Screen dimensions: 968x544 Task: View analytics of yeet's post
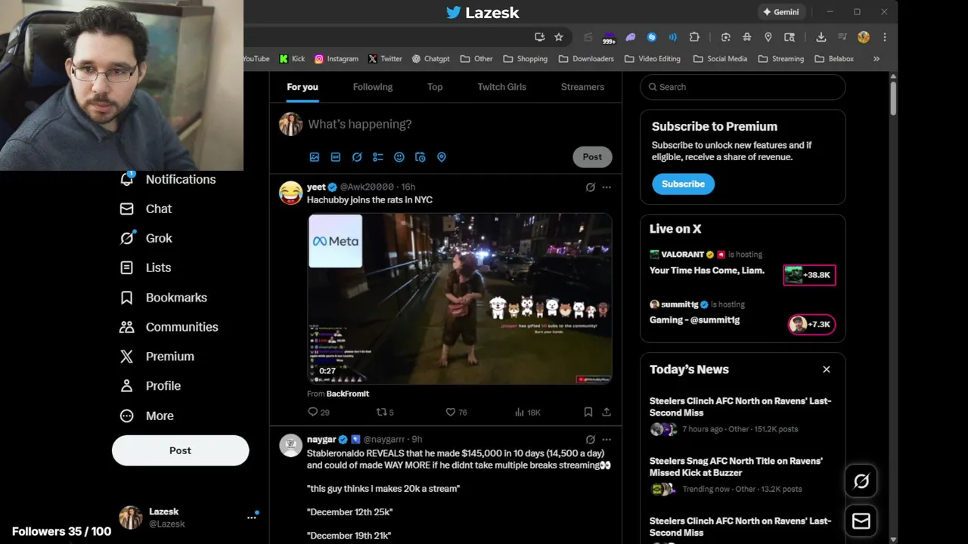pos(527,413)
